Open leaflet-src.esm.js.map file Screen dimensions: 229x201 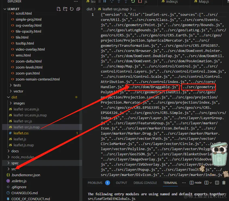(30, 115)
